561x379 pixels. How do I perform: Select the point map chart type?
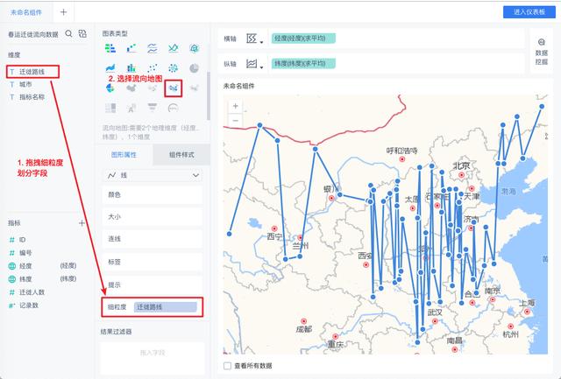coord(153,88)
